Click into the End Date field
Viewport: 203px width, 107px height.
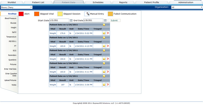93,21
